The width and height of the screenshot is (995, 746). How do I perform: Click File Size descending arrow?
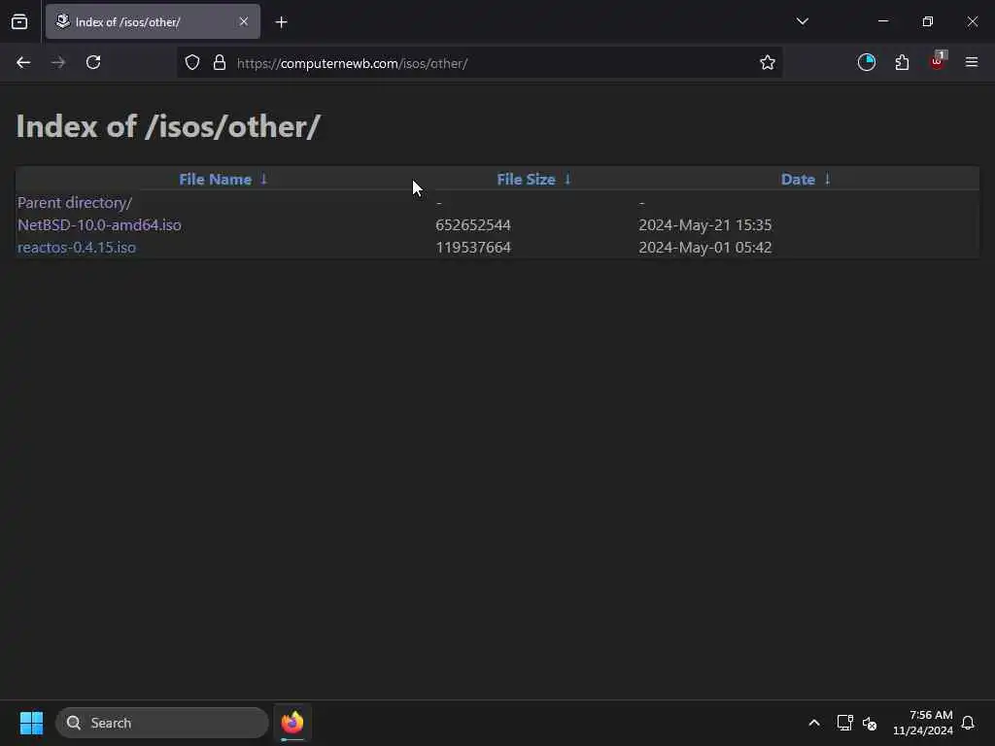[567, 180]
